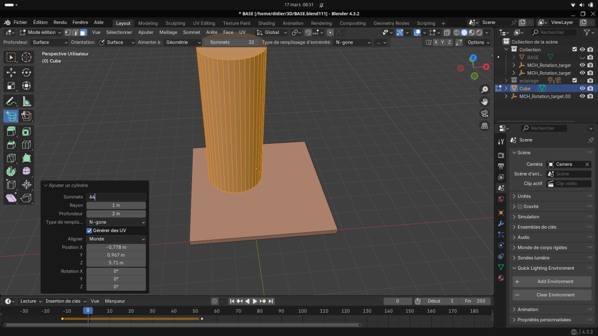The height and width of the screenshot is (336, 598).
Task: Switch to orthographic/perspective grid view icon
Action: 484,126
